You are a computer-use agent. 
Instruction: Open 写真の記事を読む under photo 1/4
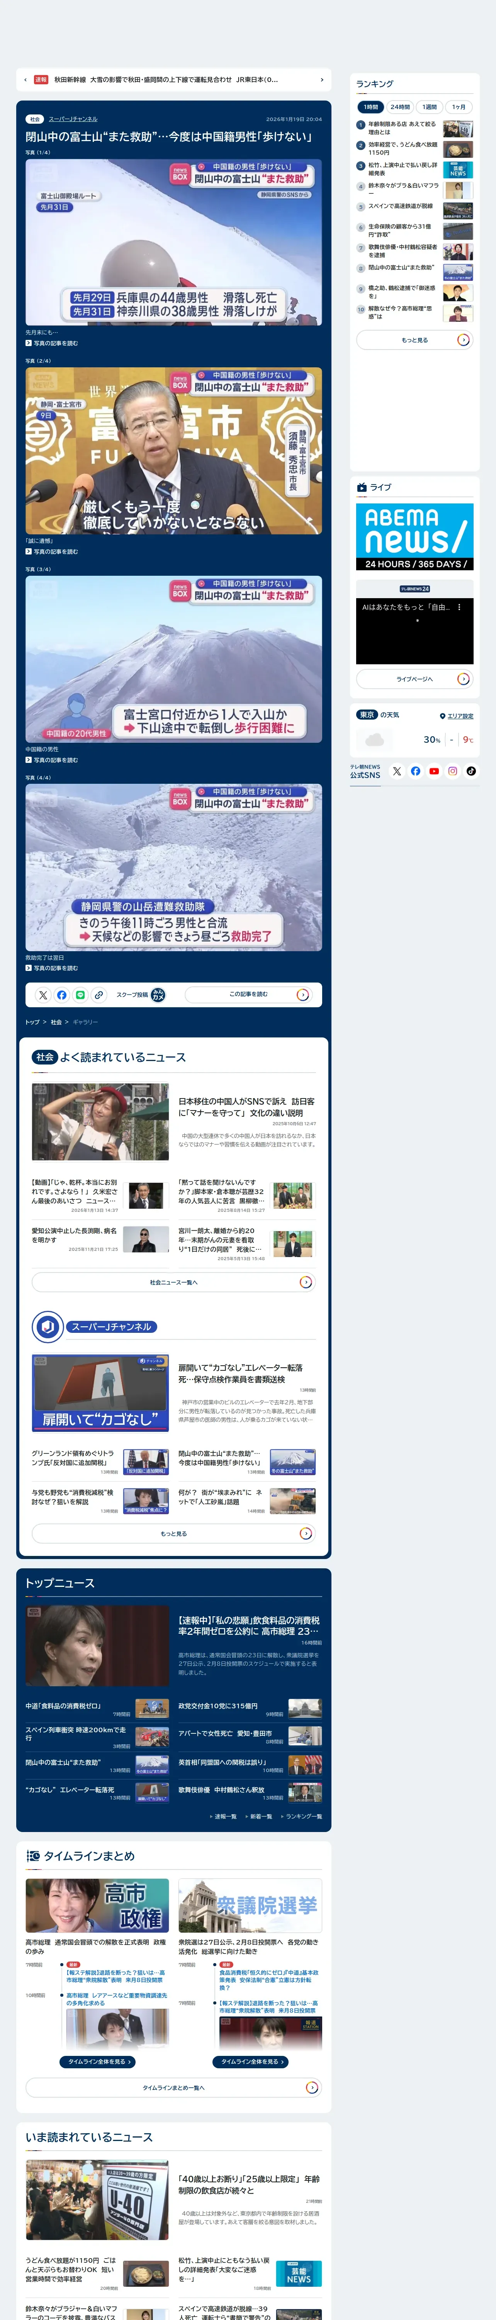pyautogui.click(x=51, y=343)
